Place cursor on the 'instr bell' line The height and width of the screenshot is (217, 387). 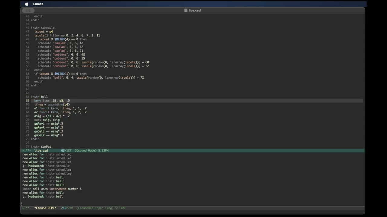point(39,97)
